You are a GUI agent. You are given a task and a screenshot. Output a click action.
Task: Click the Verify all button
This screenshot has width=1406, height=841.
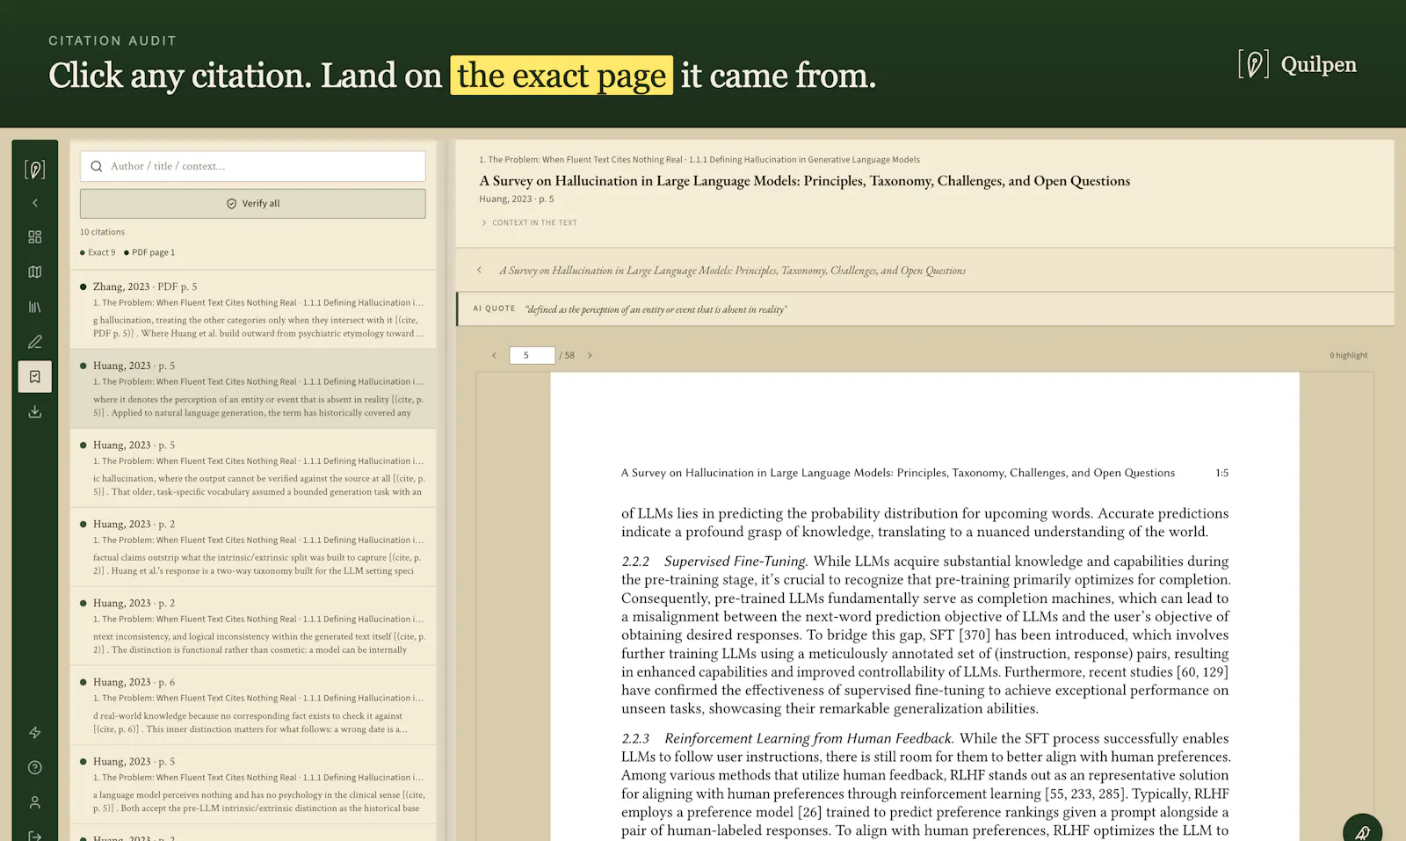click(253, 203)
